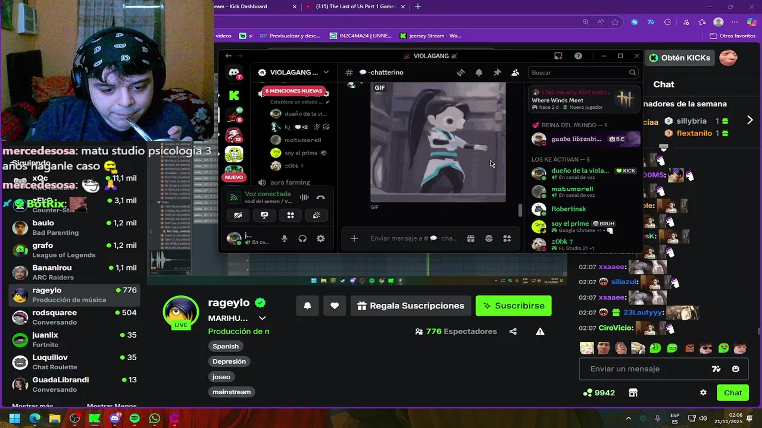Advance the weekly leaderboard arrow in Kick chat

point(749,120)
